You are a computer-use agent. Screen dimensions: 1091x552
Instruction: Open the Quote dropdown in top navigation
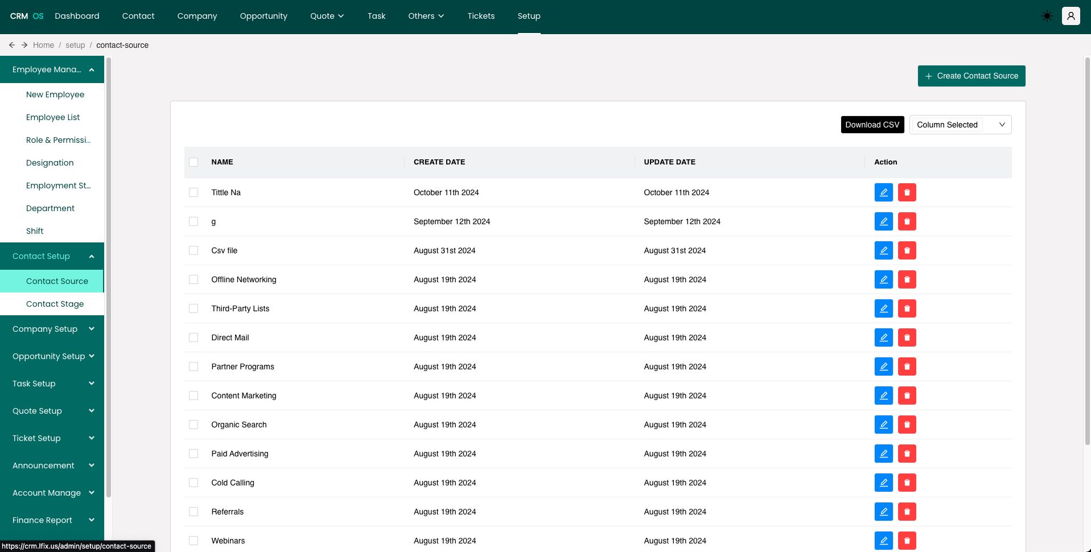point(327,16)
